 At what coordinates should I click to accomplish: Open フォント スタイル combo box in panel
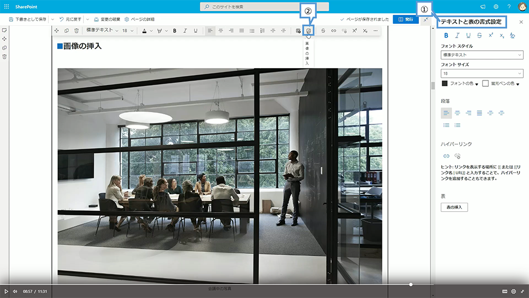point(482,55)
